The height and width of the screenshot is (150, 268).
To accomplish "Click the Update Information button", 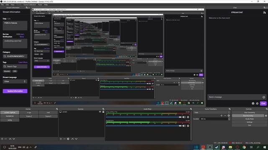I will pyautogui.click(x=15, y=91).
